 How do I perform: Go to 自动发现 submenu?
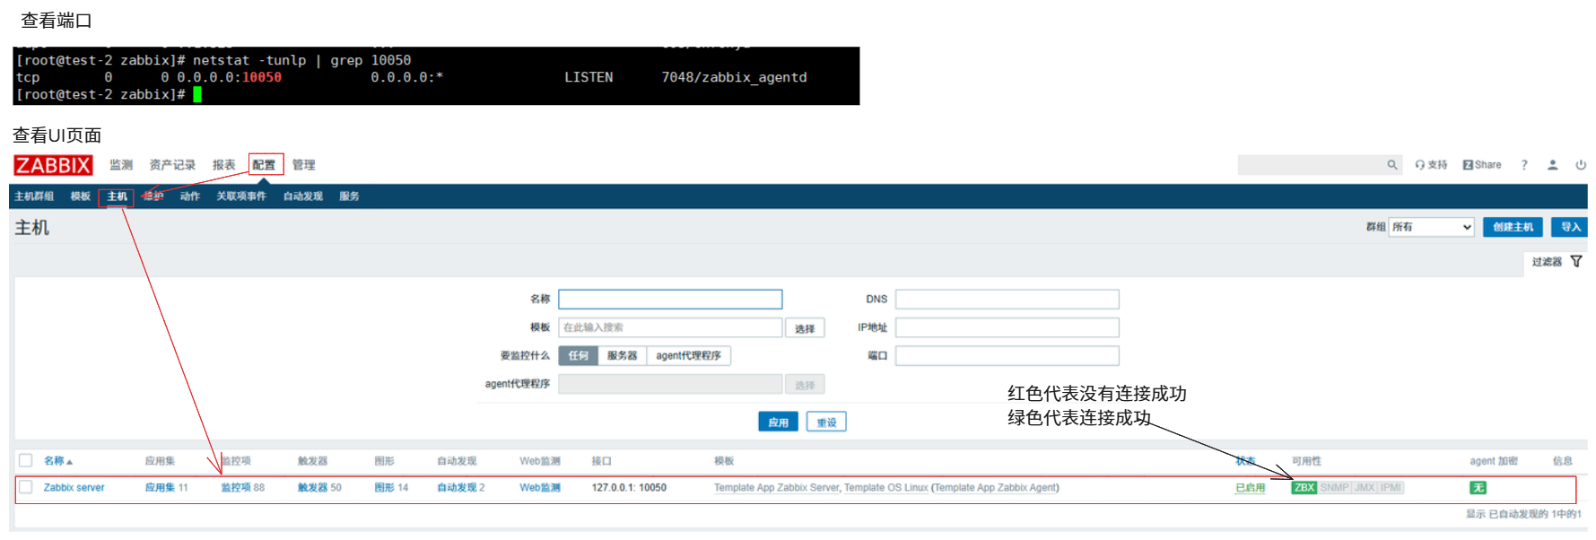303,196
